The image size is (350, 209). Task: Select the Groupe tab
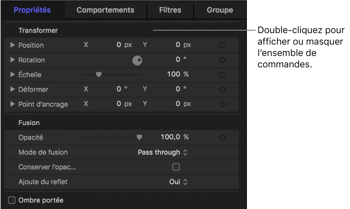click(x=220, y=10)
